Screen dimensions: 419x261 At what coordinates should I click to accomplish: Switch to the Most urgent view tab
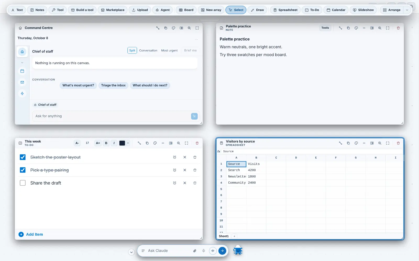[169, 50]
